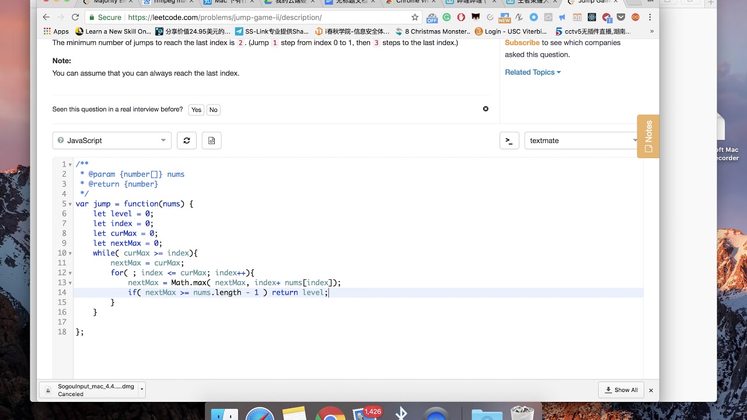Answer Yes to the interview question
The height and width of the screenshot is (420, 747).
coord(196,110)
